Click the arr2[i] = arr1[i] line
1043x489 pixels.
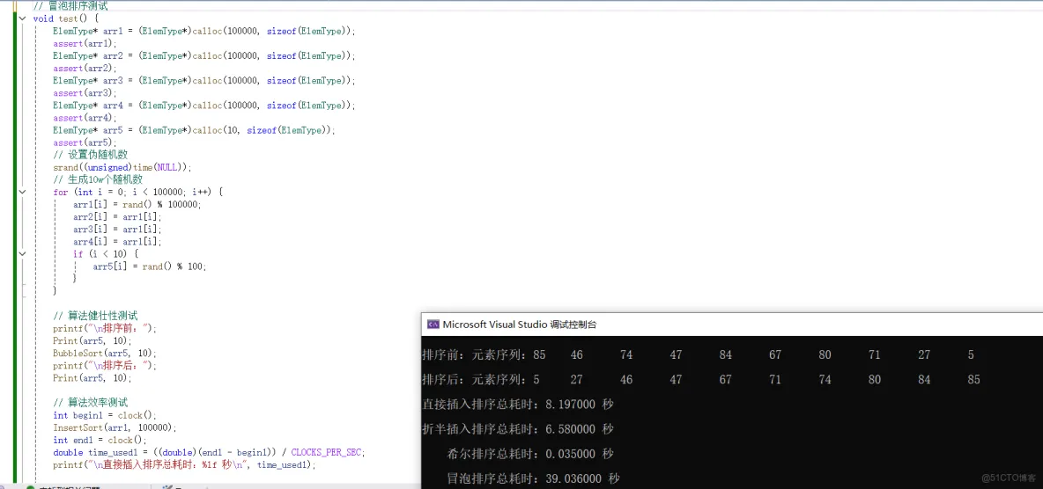tap(117, 216)
